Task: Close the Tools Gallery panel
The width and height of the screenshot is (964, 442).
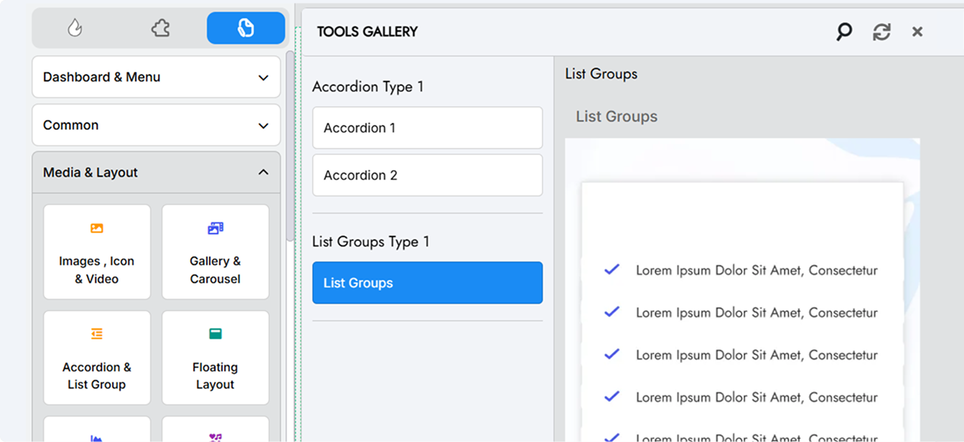Action: [917, 32]
